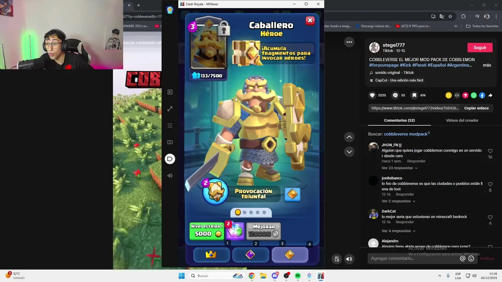The width and height of the screenshot is (502, 282).
Task: Bookmark the video with 616 saves
Action: tap(414, 95)
